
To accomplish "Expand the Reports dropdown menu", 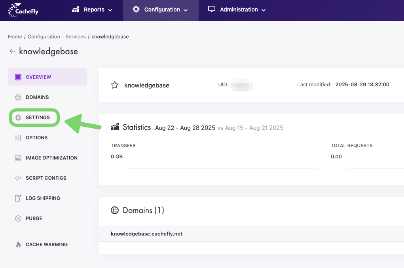I will click(92, 10).
